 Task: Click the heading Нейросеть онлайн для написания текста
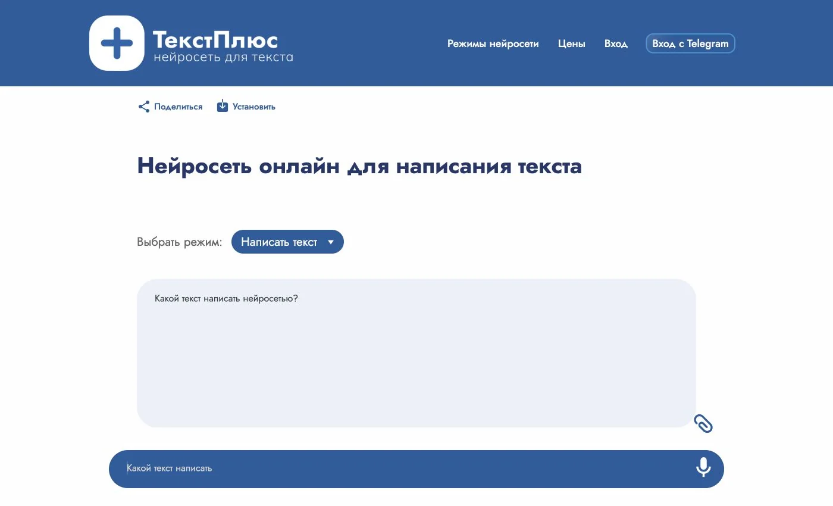click(359, 166)
